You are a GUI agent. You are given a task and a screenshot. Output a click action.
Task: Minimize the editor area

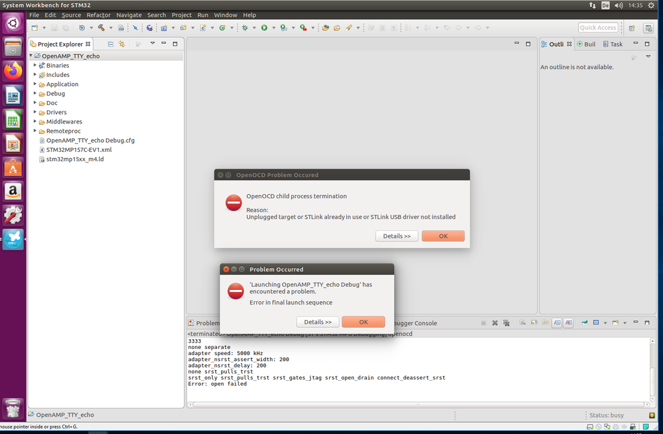click(x=516, y=43)
